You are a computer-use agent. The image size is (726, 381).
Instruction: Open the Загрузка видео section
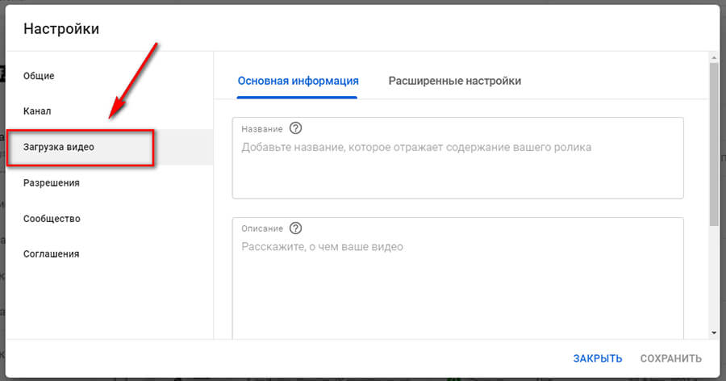click(59, 148)
